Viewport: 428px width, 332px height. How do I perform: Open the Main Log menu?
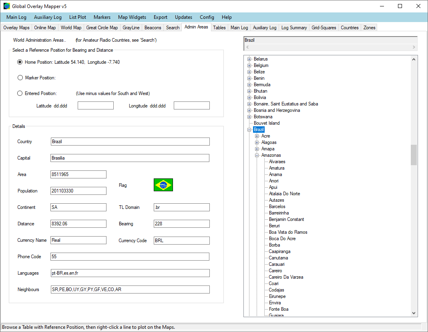click(x=16, y=17)
